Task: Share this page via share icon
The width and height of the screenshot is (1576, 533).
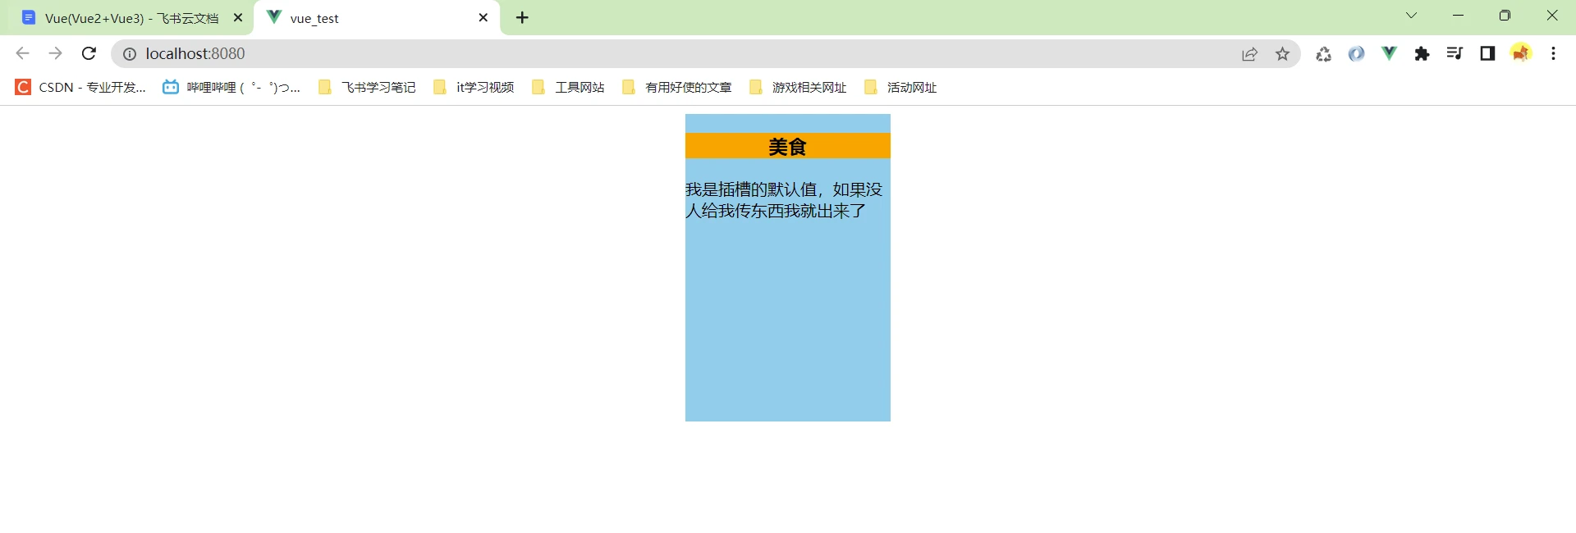Action: (x=1249, y=54)
